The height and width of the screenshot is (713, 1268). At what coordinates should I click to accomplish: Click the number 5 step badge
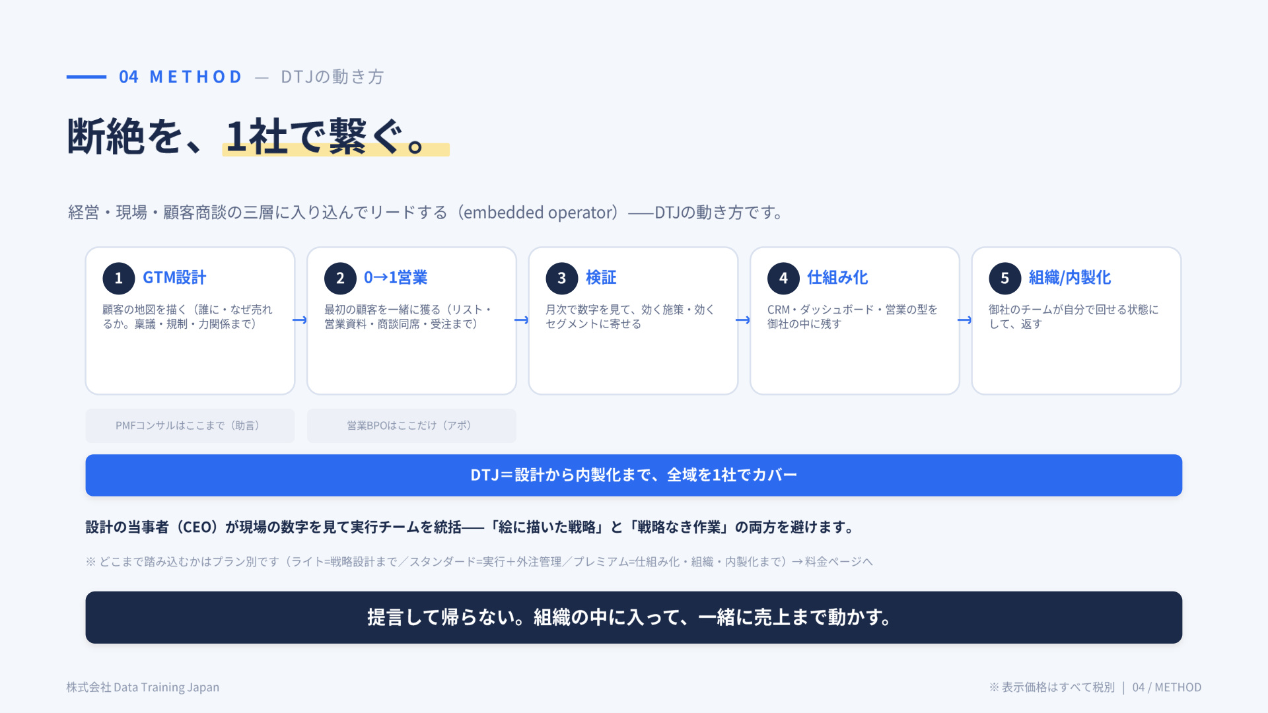coord(1005,278)
